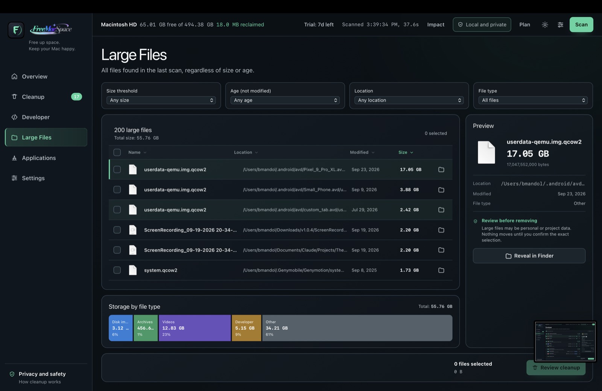Open Age 'Any age' dropdown
This screenshot has height=391, width=602.
(285, 100)
